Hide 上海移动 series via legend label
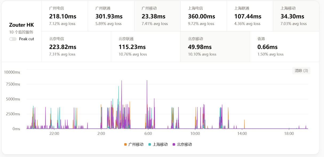This screenshot has height=157, width=324. 160,144
